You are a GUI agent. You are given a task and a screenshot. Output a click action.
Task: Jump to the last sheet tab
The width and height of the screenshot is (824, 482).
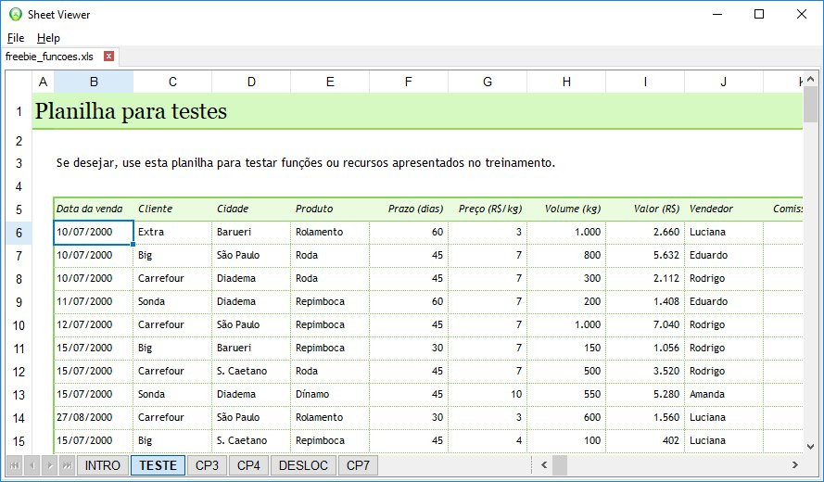pos(66,465)
